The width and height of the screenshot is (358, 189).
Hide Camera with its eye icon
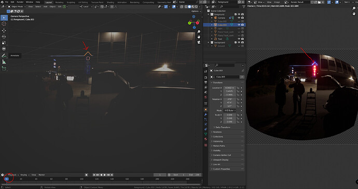(239, 18)
